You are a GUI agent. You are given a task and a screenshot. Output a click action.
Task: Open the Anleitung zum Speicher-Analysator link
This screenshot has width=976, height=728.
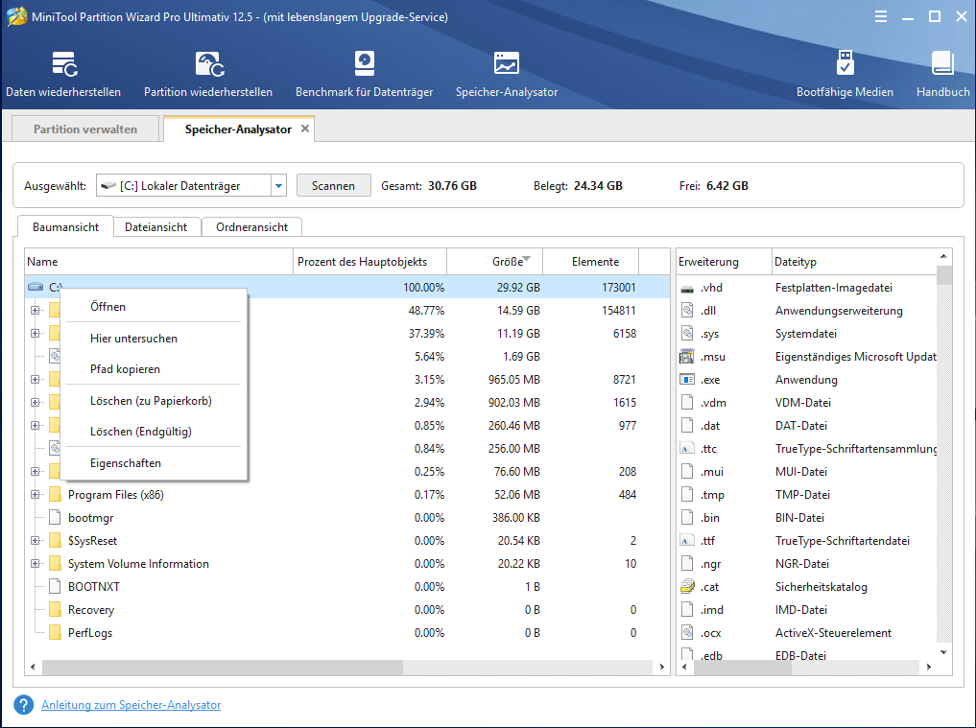point(131,704)
